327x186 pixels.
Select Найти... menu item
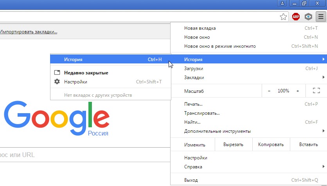[249, 122]
